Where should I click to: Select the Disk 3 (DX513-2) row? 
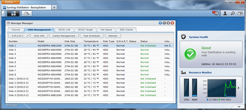click(91, 87)
